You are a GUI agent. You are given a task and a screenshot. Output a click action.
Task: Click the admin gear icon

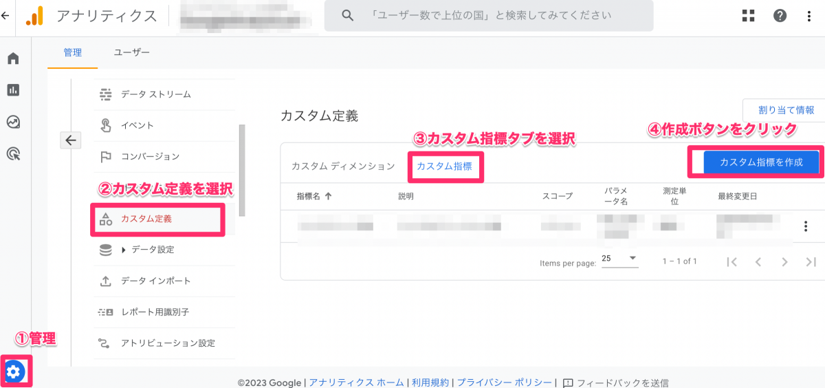(14, 372)
